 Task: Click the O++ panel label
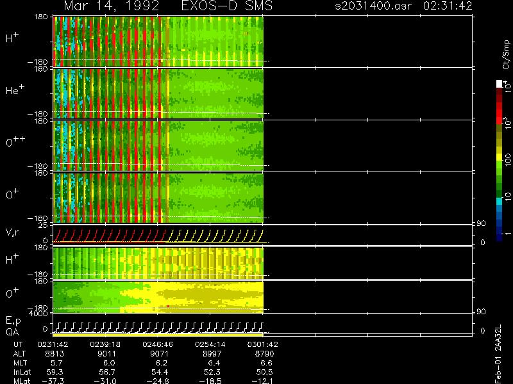point(15,141)
